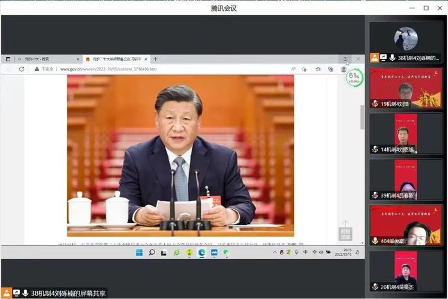
Task: Open a new browser tab with plus button
Action: (155, 59)
